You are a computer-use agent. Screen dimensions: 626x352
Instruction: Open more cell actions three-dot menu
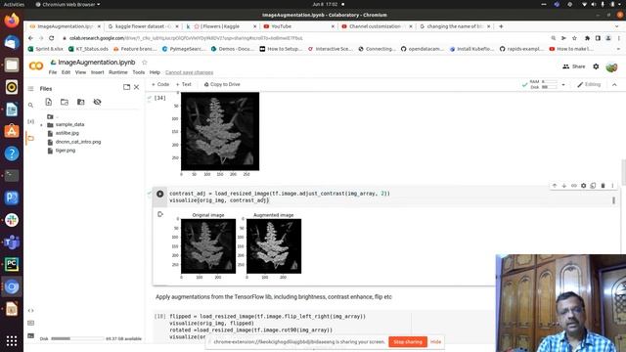[x=612, y=186]
